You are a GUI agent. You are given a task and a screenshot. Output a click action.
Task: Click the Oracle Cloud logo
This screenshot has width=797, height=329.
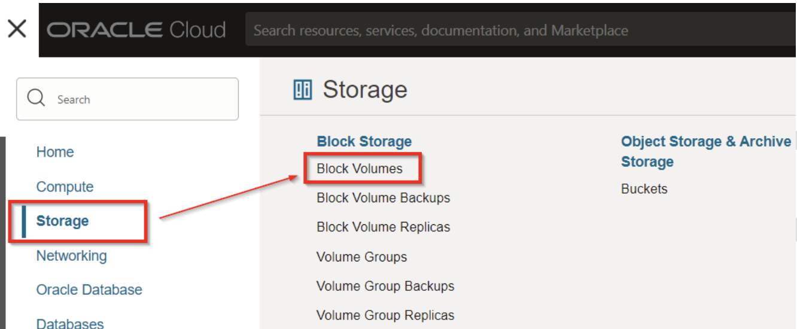pyautogui.click(x=136, y=29)
